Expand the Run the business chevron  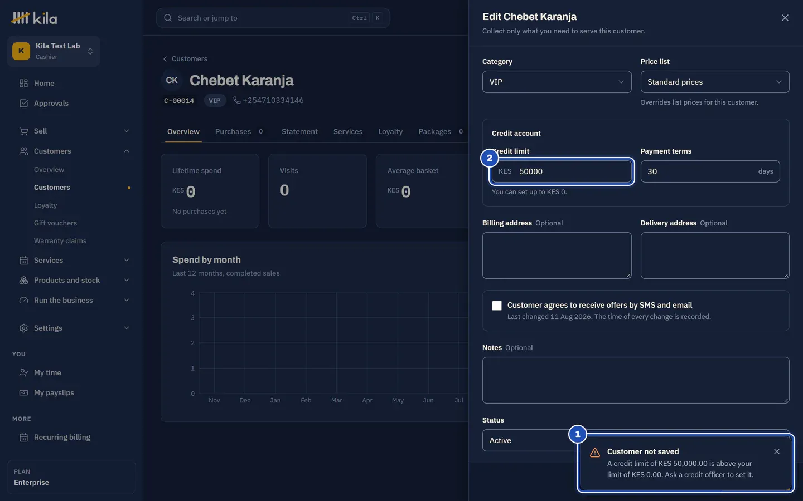127,301
